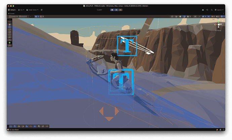Click the Unity 6 logo button
The height and width of the screenshot is (140, 232).
click(12, 10)
